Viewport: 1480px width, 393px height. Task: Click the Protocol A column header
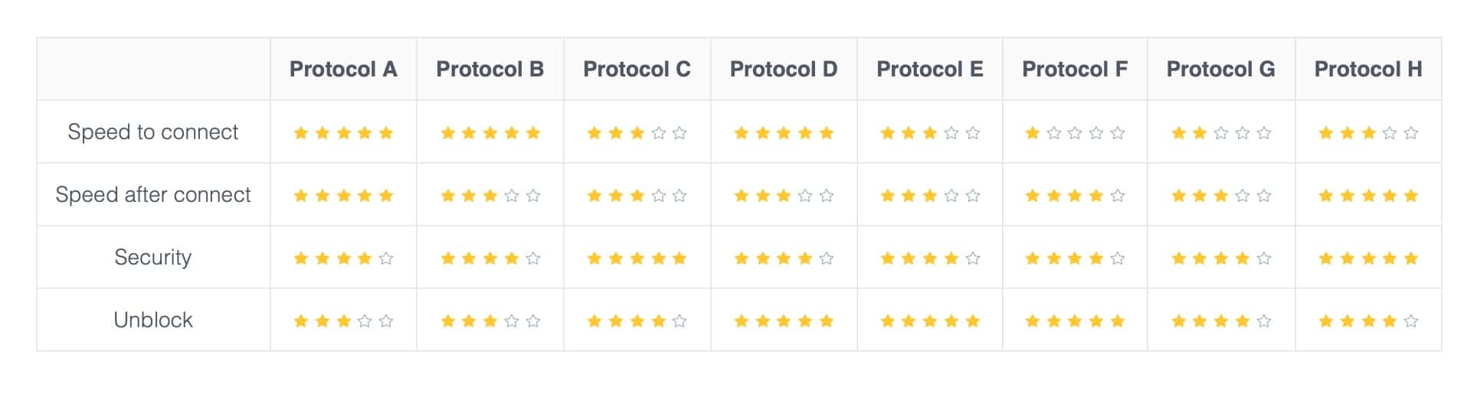[343, 70]
